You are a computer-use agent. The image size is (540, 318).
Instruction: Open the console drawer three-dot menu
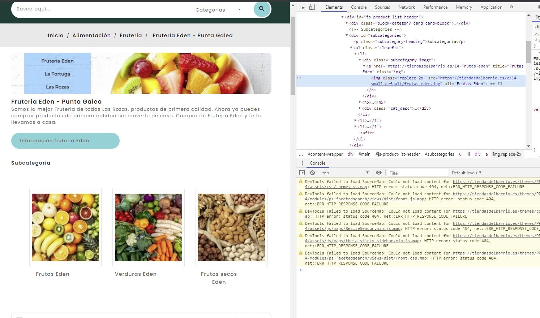[x=302, y=163]
